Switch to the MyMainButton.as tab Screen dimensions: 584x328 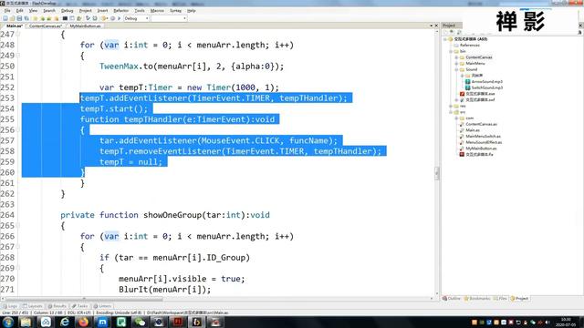pos(85,26)
